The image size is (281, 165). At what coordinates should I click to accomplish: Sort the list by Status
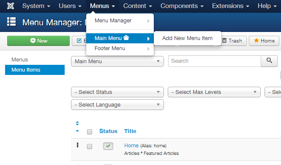pos(108,131)
